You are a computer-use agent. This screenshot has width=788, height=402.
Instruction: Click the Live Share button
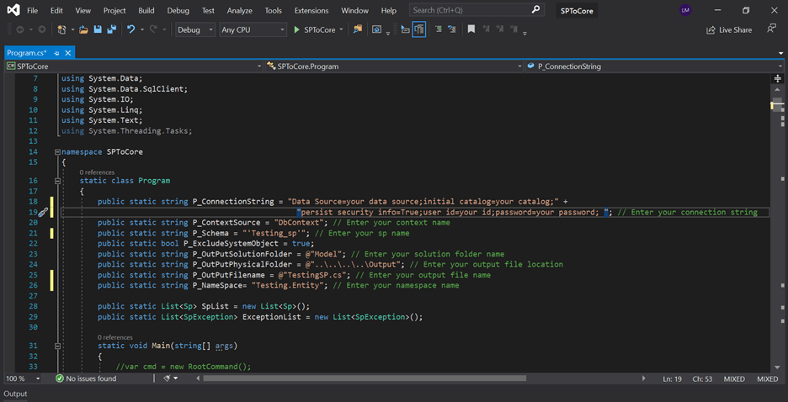tap(729, 29)
